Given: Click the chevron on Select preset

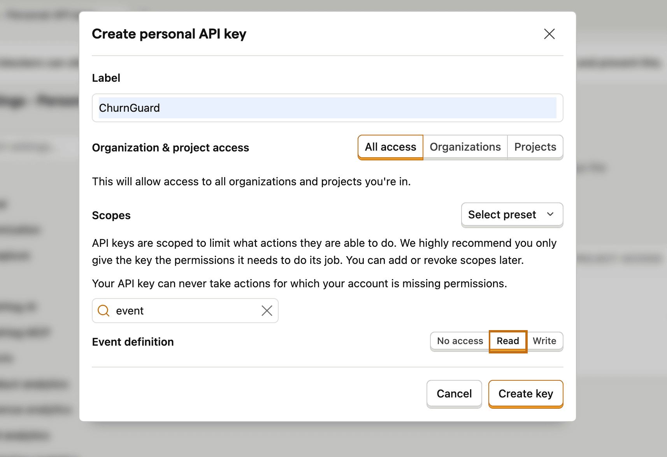Looking at the screenshot, I should pyautogui.click(x=550, y=214).
